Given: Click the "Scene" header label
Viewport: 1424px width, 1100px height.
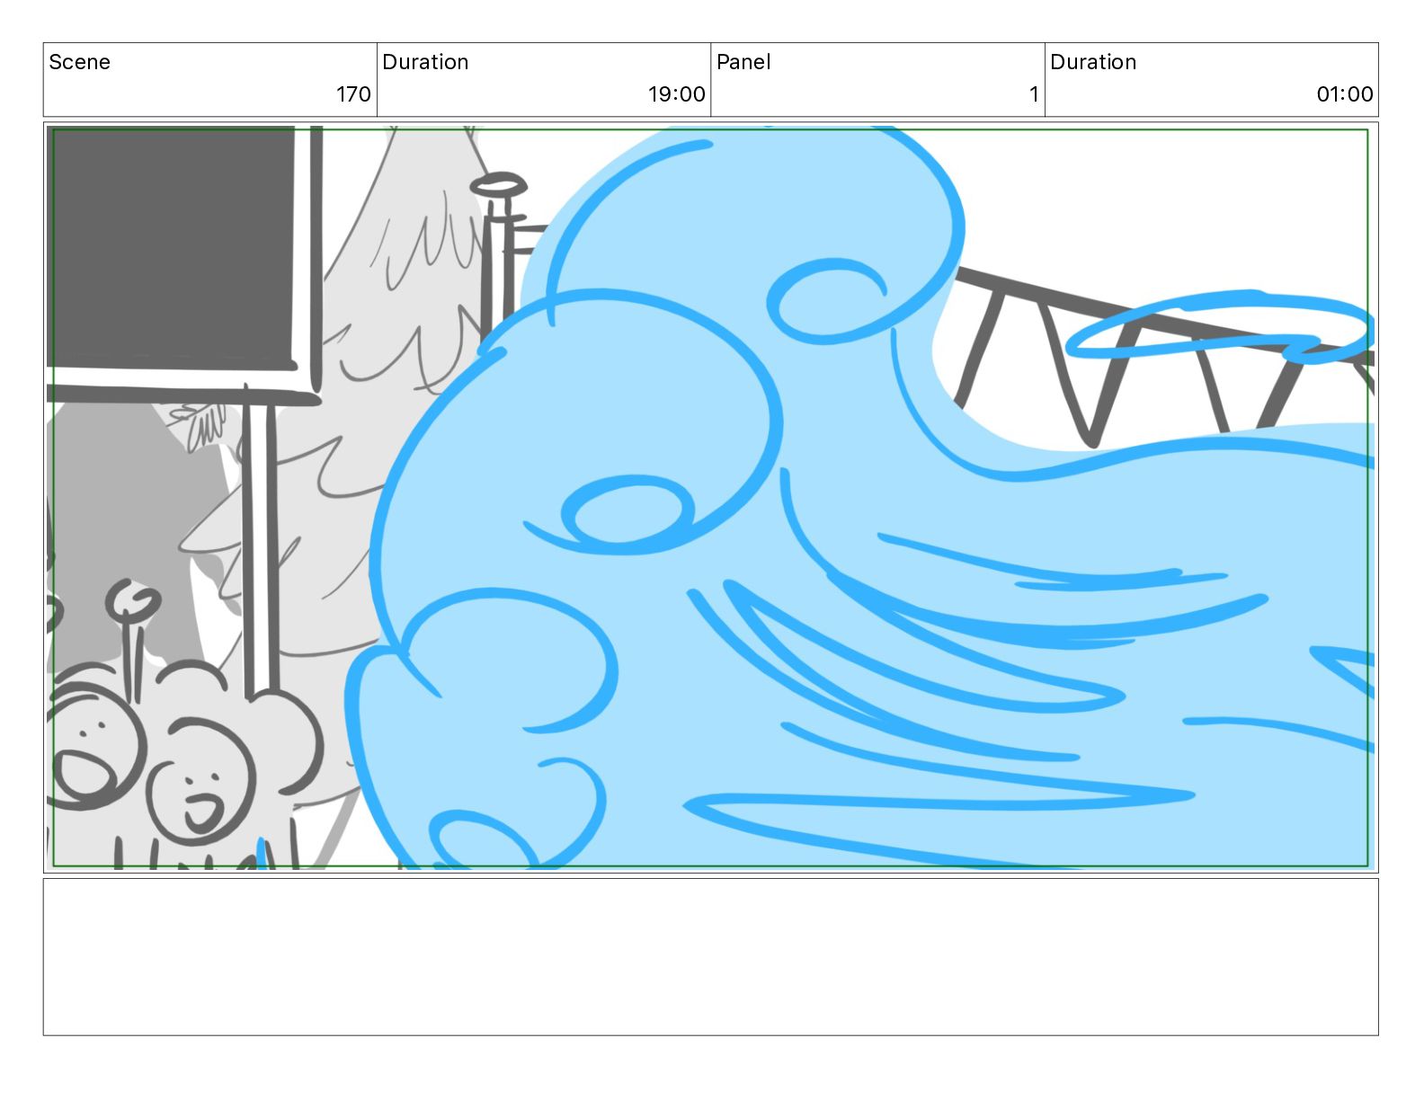Looking at the screenshot, I should (x=79, y=62).
